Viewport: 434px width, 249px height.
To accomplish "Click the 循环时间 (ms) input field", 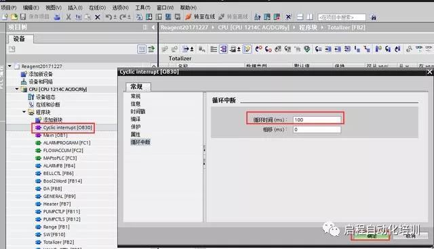I will coord(317,119).
